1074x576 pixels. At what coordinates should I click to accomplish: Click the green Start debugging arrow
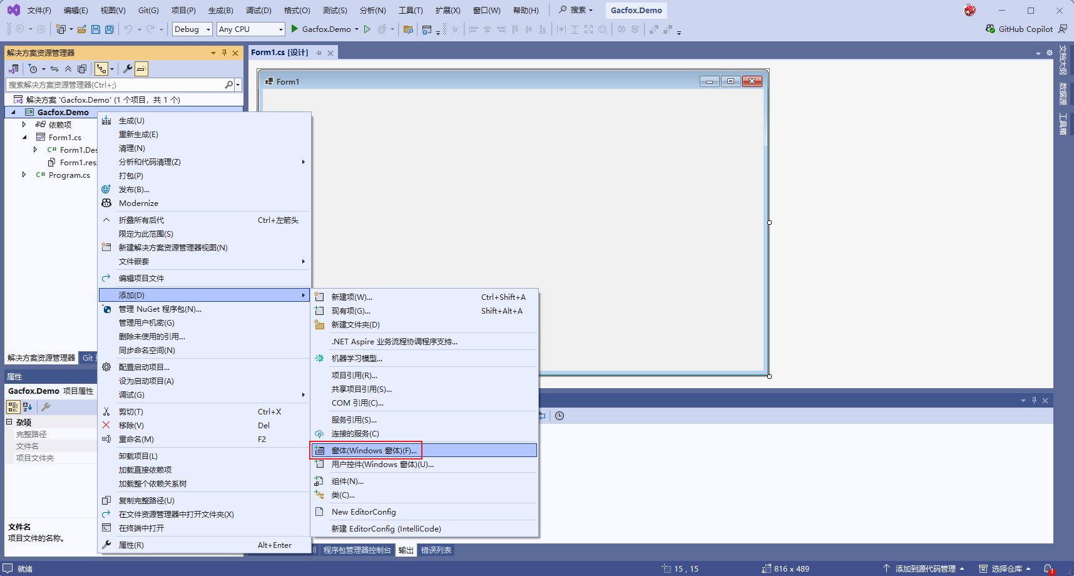click(x=294, y=29)
